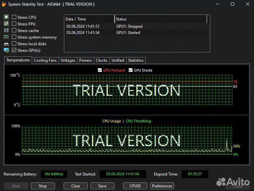Screen dimensions: 254x191
Task: Click the monitor icon beside Stress GPU(s)
Action: 6,50
